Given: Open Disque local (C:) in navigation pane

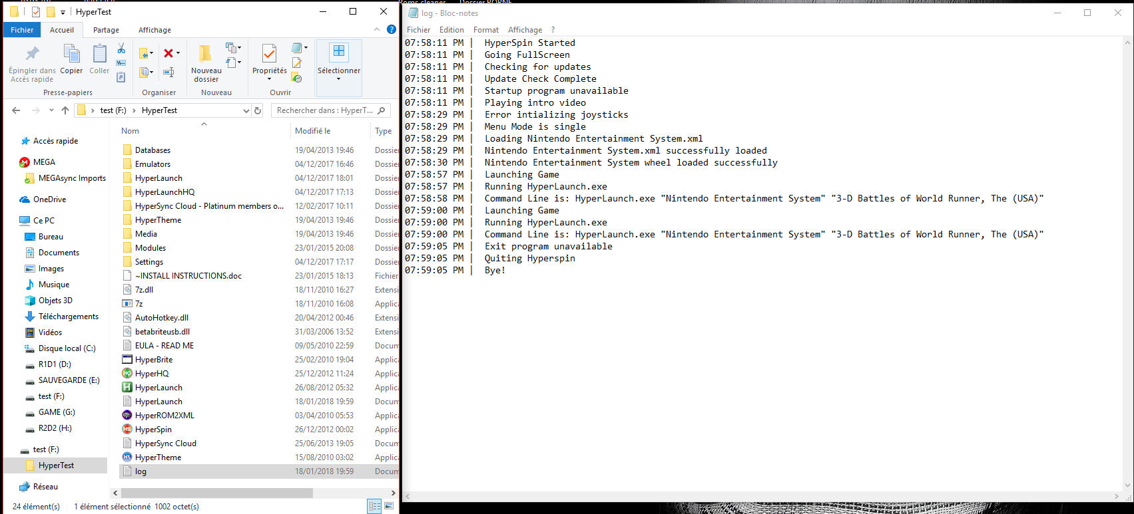Looking at the screenshot, I should point(67,348).
